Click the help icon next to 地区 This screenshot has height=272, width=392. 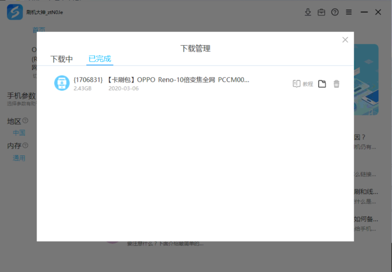coord(25,121)
